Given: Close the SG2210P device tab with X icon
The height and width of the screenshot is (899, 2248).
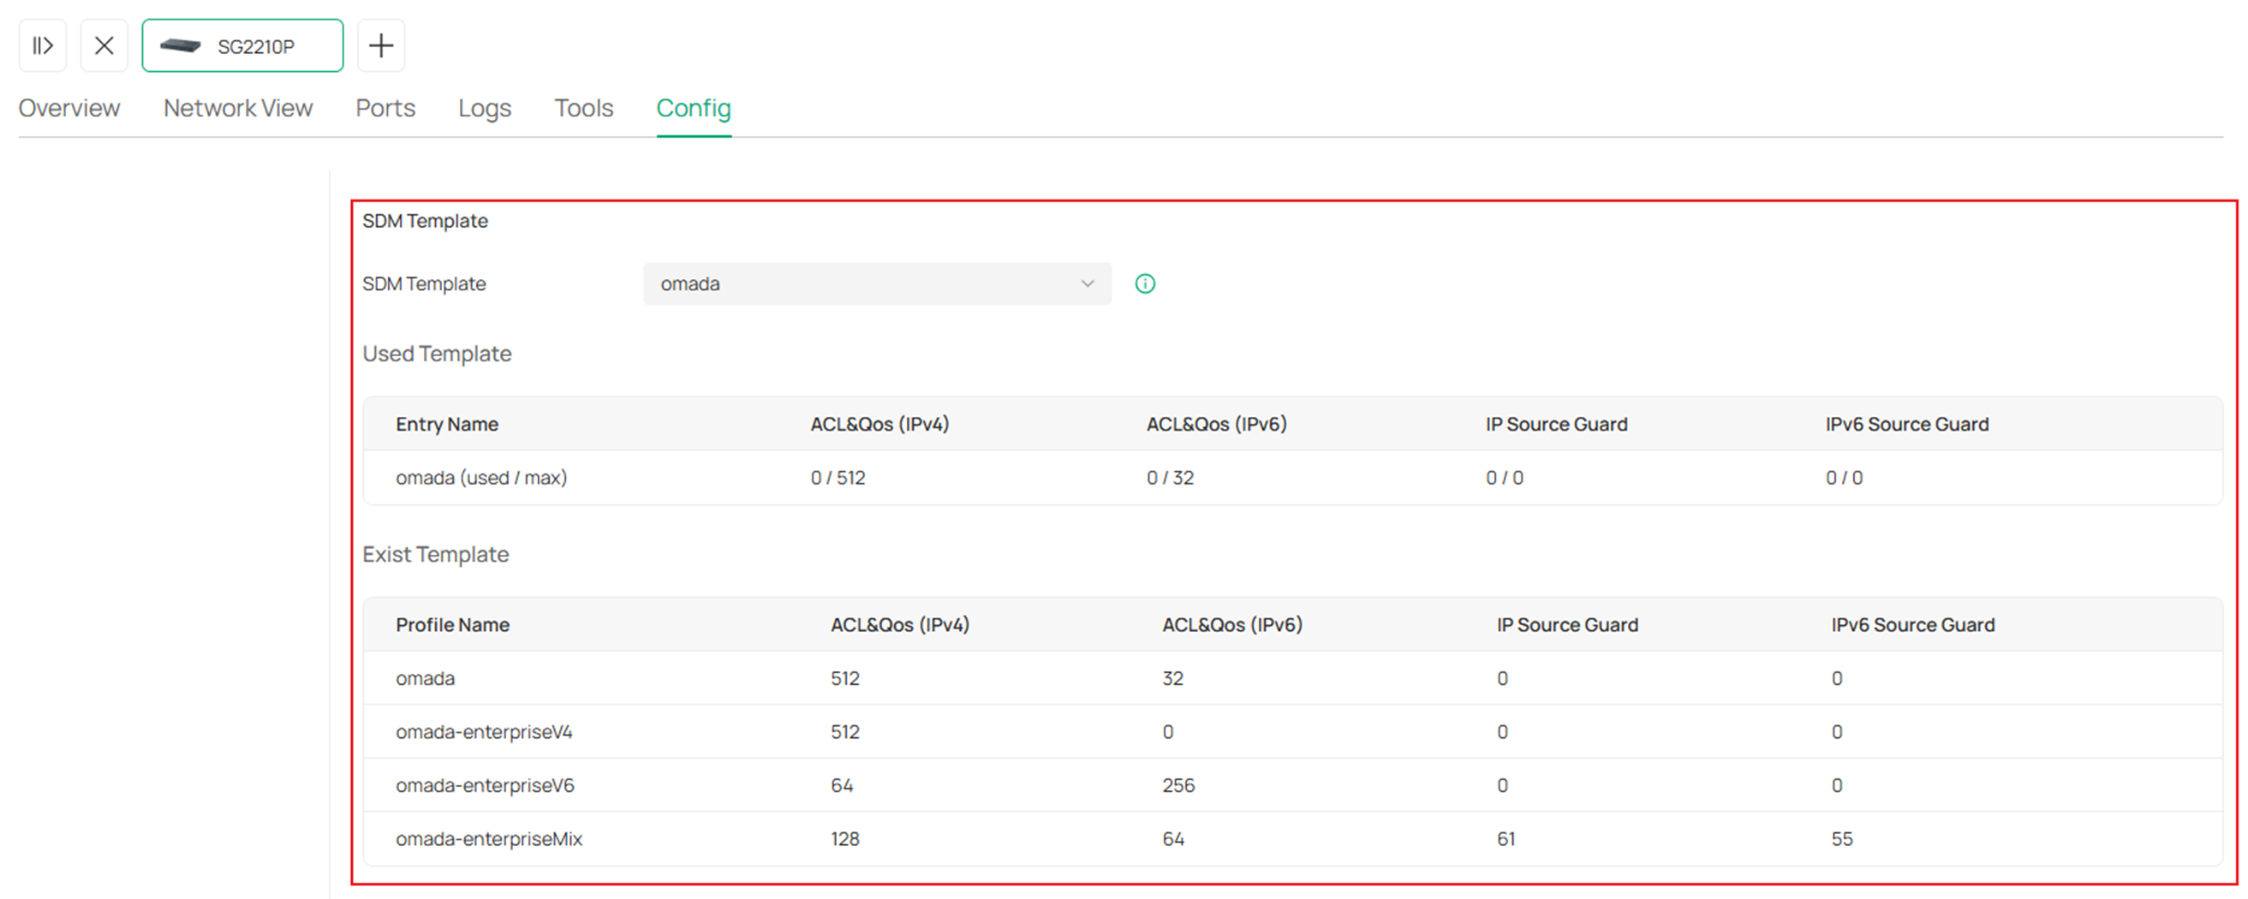Looking at the screenshot, I should point(104,45).
